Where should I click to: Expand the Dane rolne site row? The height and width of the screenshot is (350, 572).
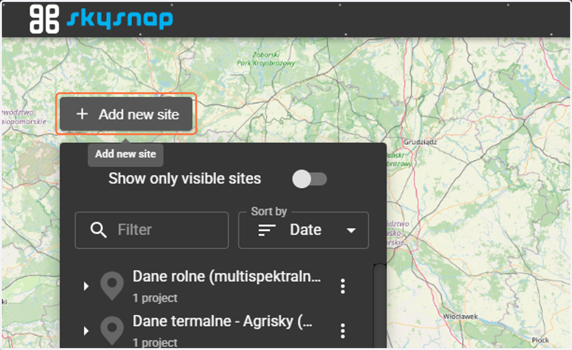click(86, 286)
